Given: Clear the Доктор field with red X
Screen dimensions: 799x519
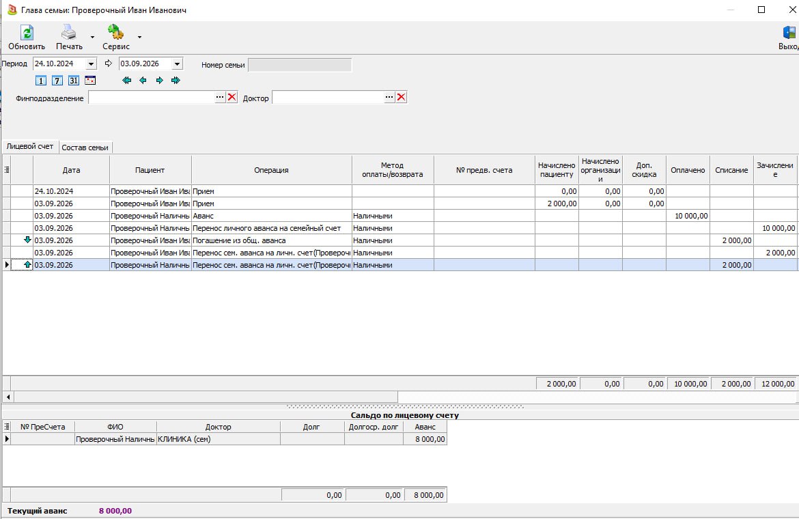Looking at the screenshot, I should (x=402, y=97).
